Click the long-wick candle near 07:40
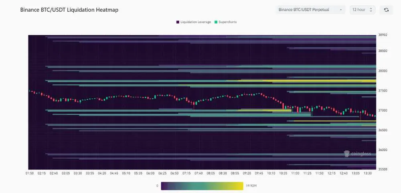 click(194, 105)
